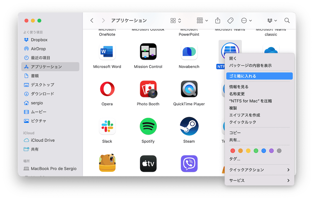Select the Steam app icon
This screenshot has width=314, height=200.
189,126
